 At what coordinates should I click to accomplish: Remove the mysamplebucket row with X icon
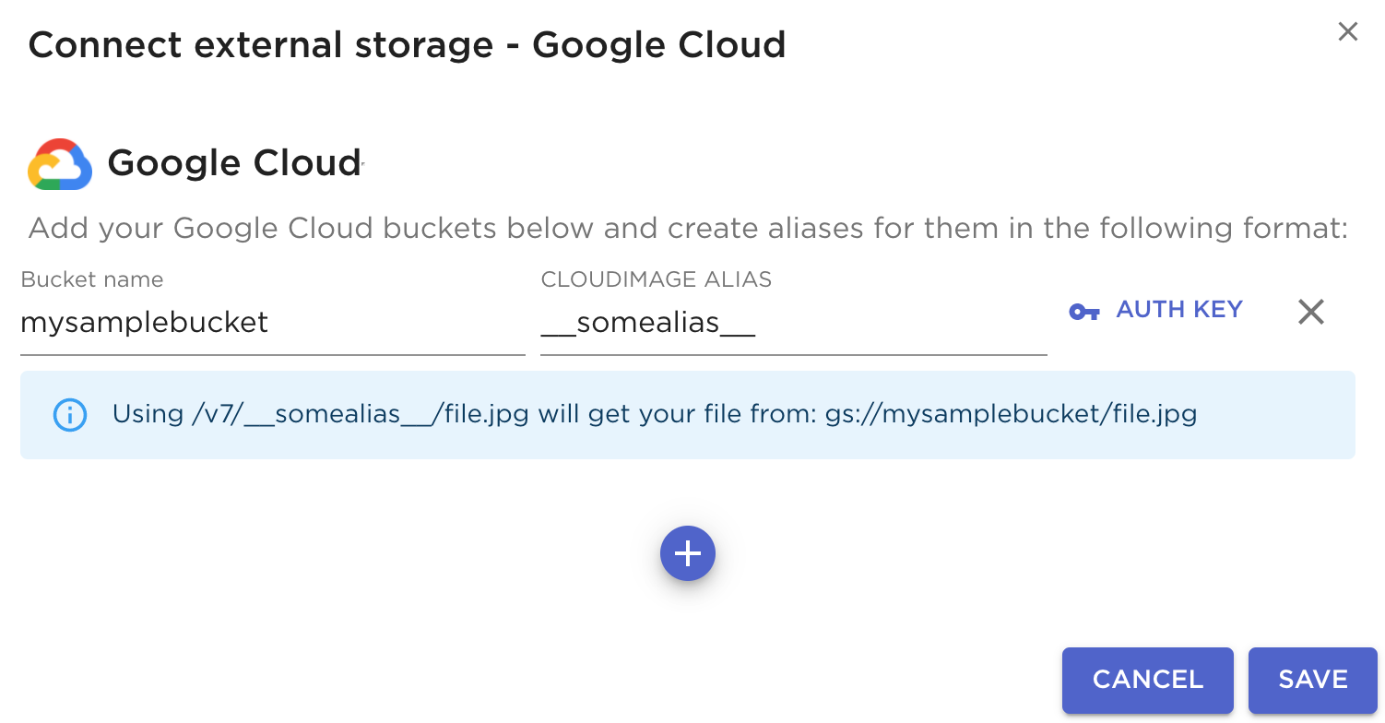(1310, 312)
